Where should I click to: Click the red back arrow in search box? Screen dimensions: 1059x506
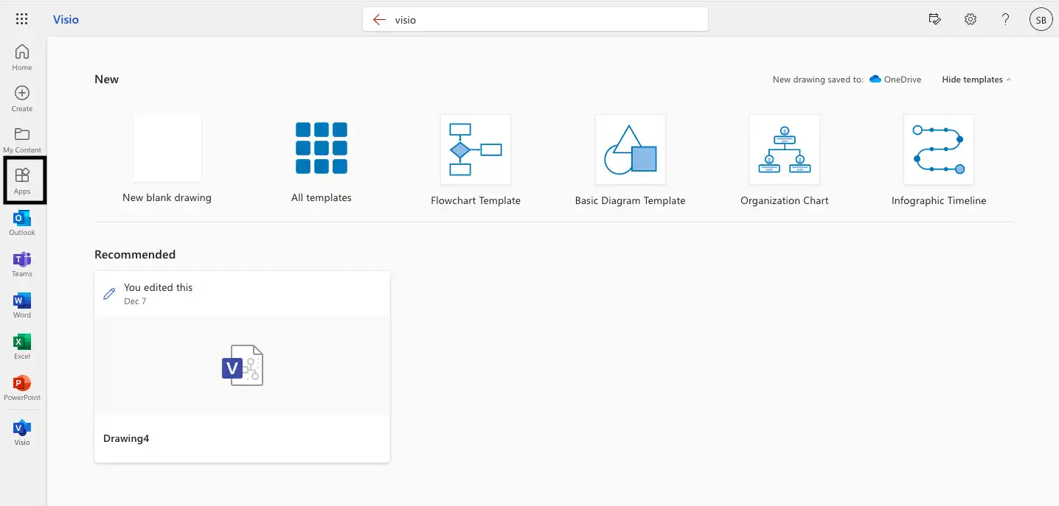coord(380,20)
